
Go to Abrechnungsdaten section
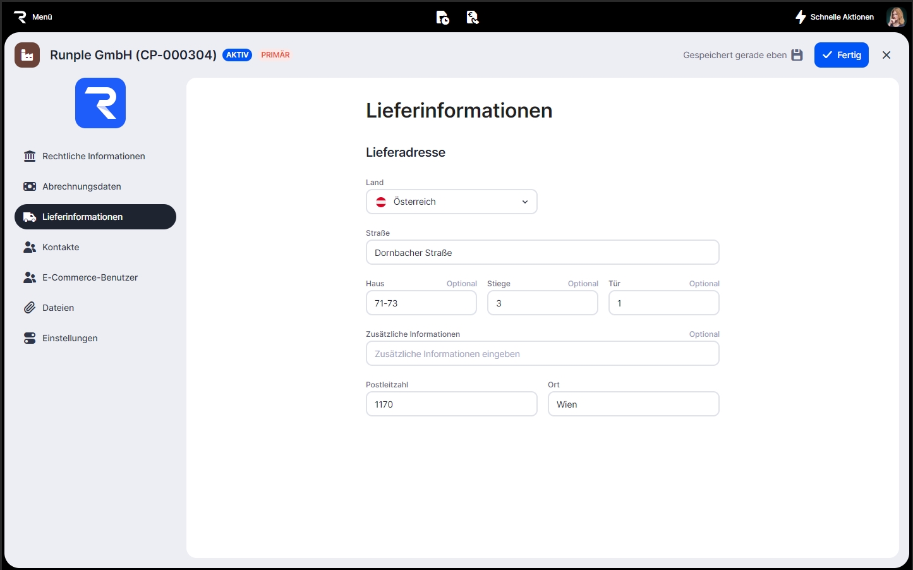(x=82, y=186)
